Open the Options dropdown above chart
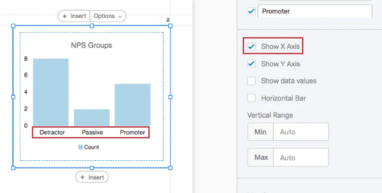Image resolution: width=382 pixels, height=193 pixels. pos(108,16)
